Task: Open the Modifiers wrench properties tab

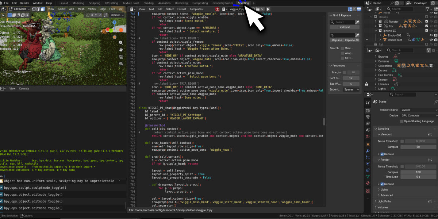Action: click(x=368, y=151)
